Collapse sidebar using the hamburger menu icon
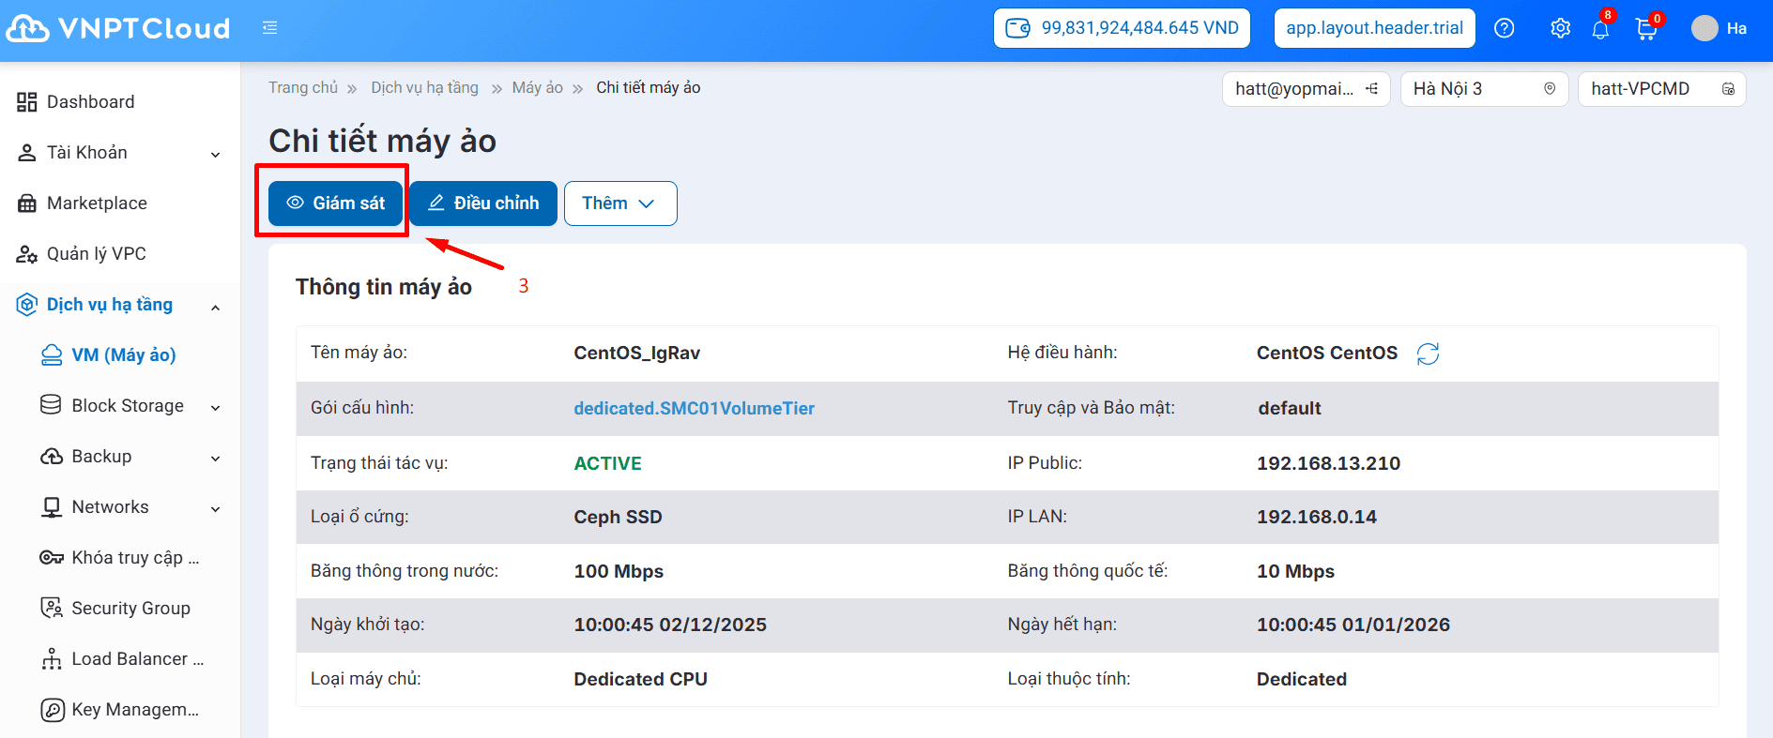The width and height of the screenshot is (1773, 738). 270,28
